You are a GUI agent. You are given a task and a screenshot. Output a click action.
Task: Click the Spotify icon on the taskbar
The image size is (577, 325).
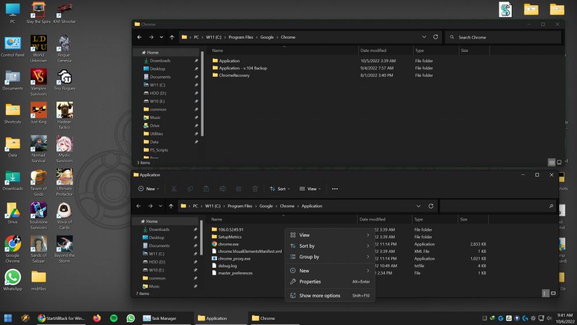pos(114,318)
